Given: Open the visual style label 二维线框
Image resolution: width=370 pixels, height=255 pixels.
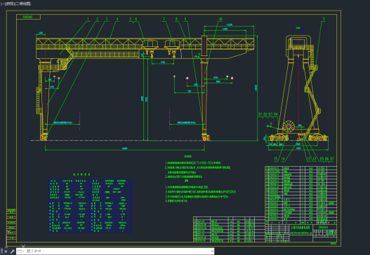Looking at the screenshot, I should pos(23,4).
